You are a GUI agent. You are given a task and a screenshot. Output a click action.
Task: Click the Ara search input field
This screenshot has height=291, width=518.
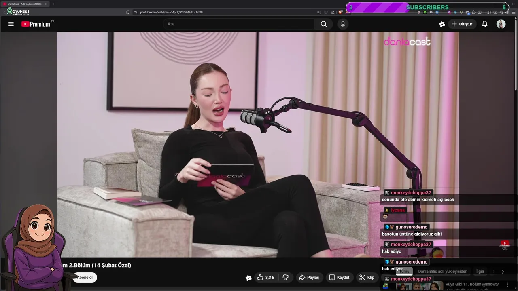pos(239,24)
